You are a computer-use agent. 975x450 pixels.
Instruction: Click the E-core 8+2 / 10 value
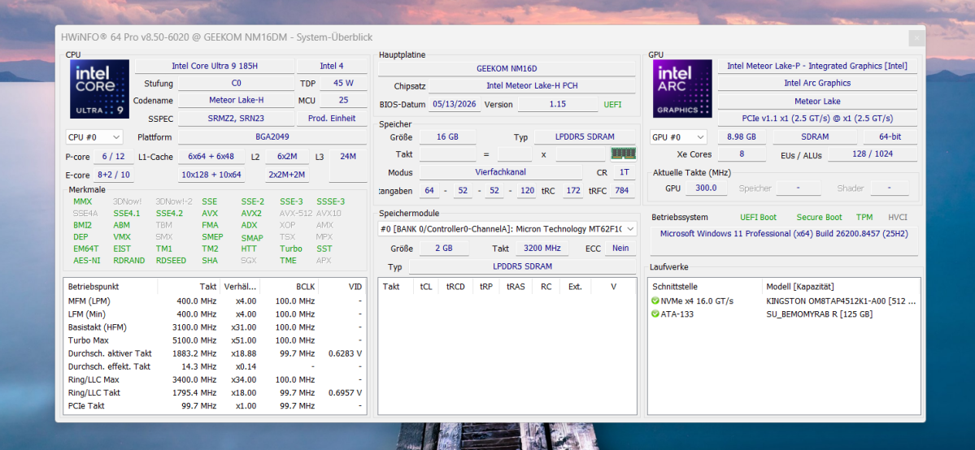113,175
